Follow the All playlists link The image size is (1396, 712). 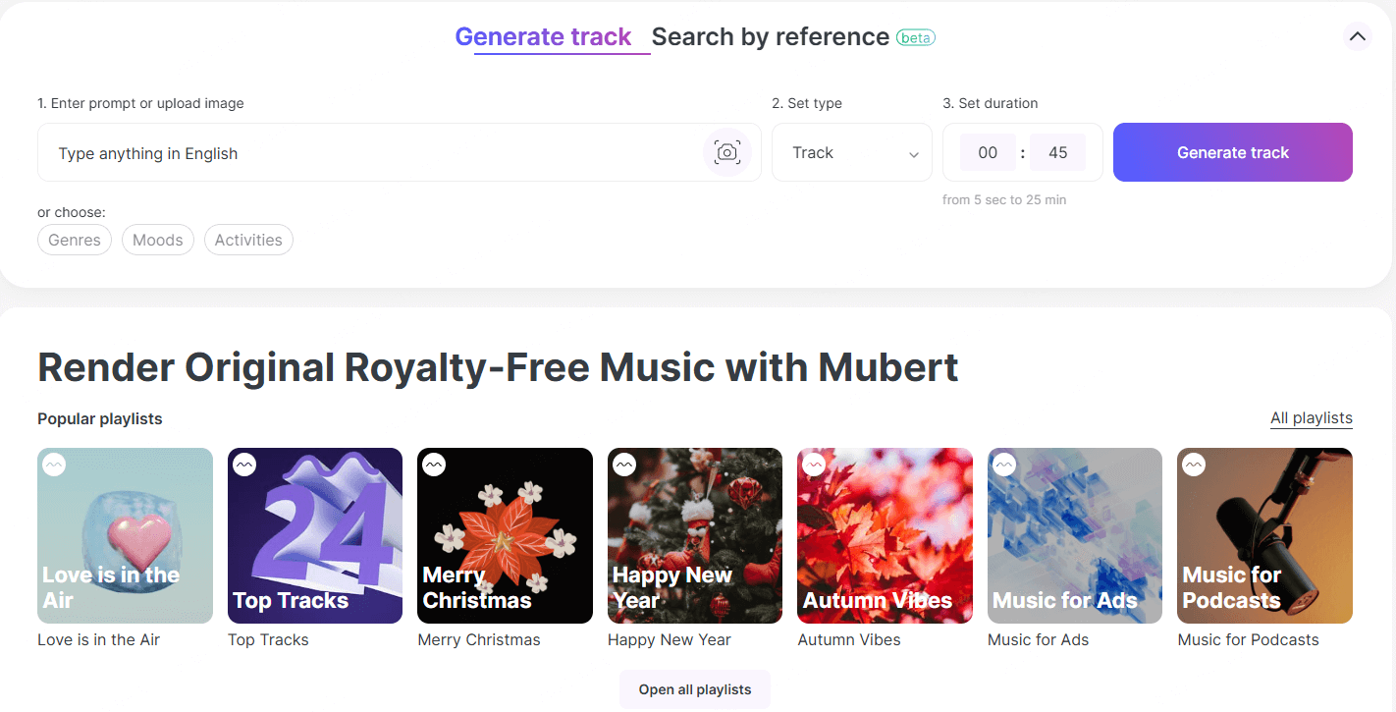(x=1311, y=418)
